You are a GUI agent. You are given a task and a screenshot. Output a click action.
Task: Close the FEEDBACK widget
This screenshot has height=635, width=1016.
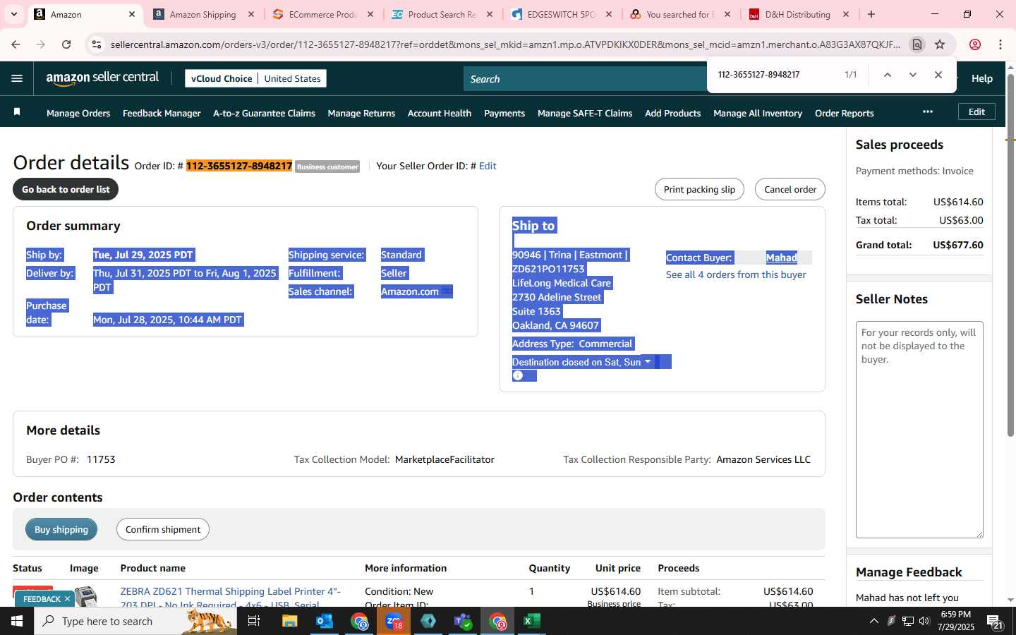[68, 599]
